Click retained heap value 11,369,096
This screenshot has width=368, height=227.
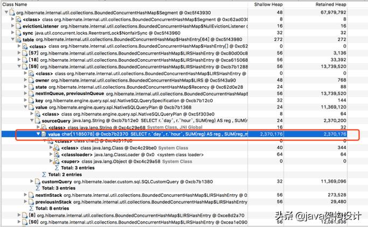click(334, 181)
